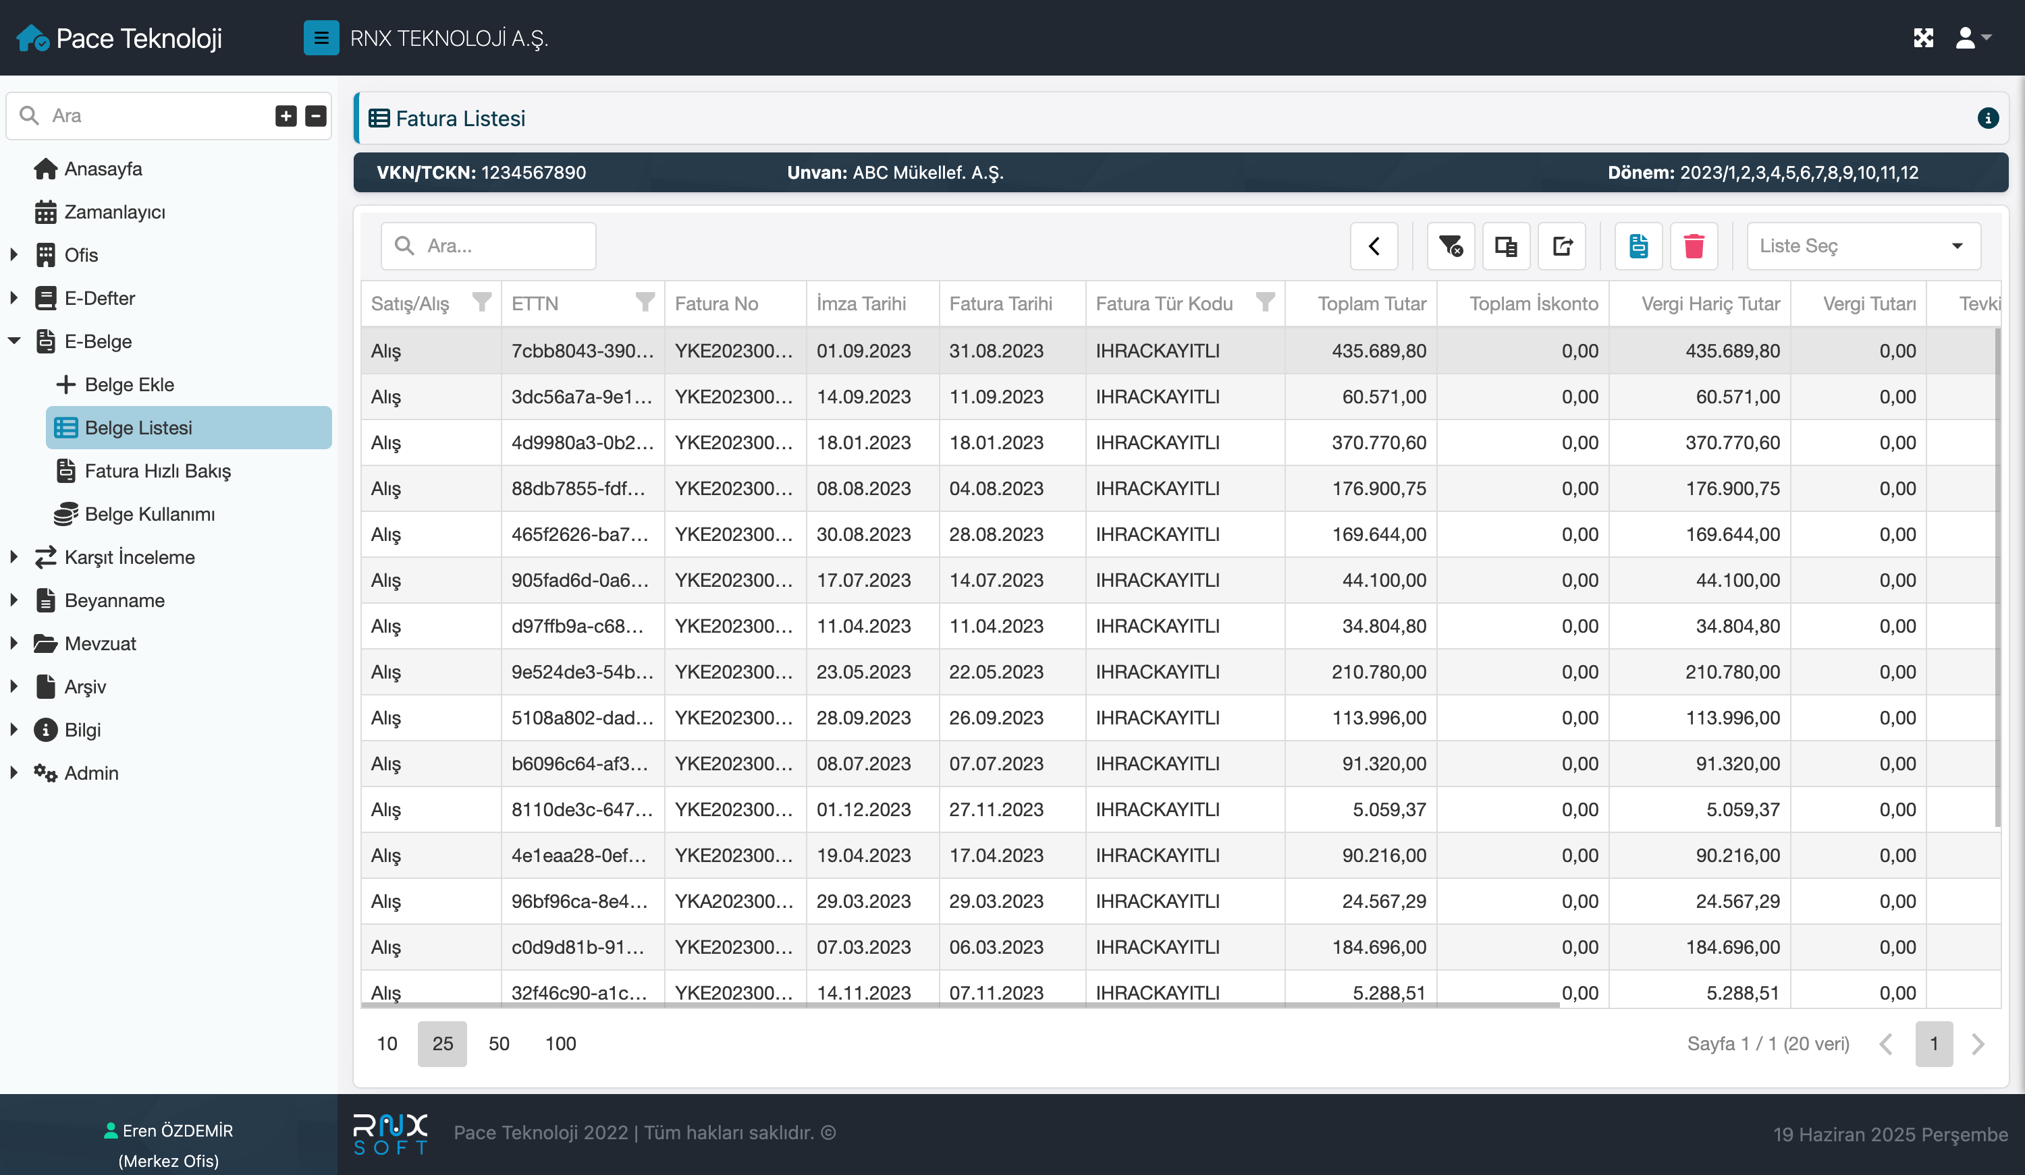
Task: Click the red trash delete icon
Action: pyautogui.click(x=1693, y=246)
